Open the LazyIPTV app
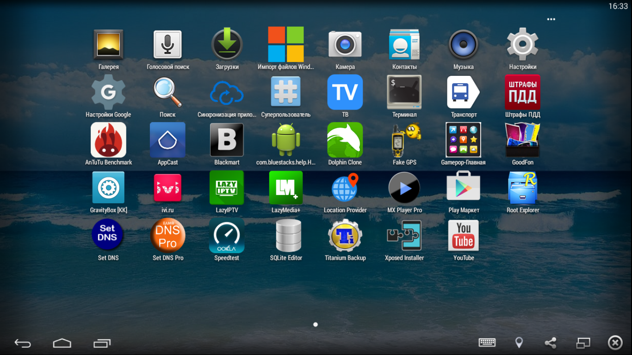The width and height of the screenshot is (632, 355). [x=227, y=187]
